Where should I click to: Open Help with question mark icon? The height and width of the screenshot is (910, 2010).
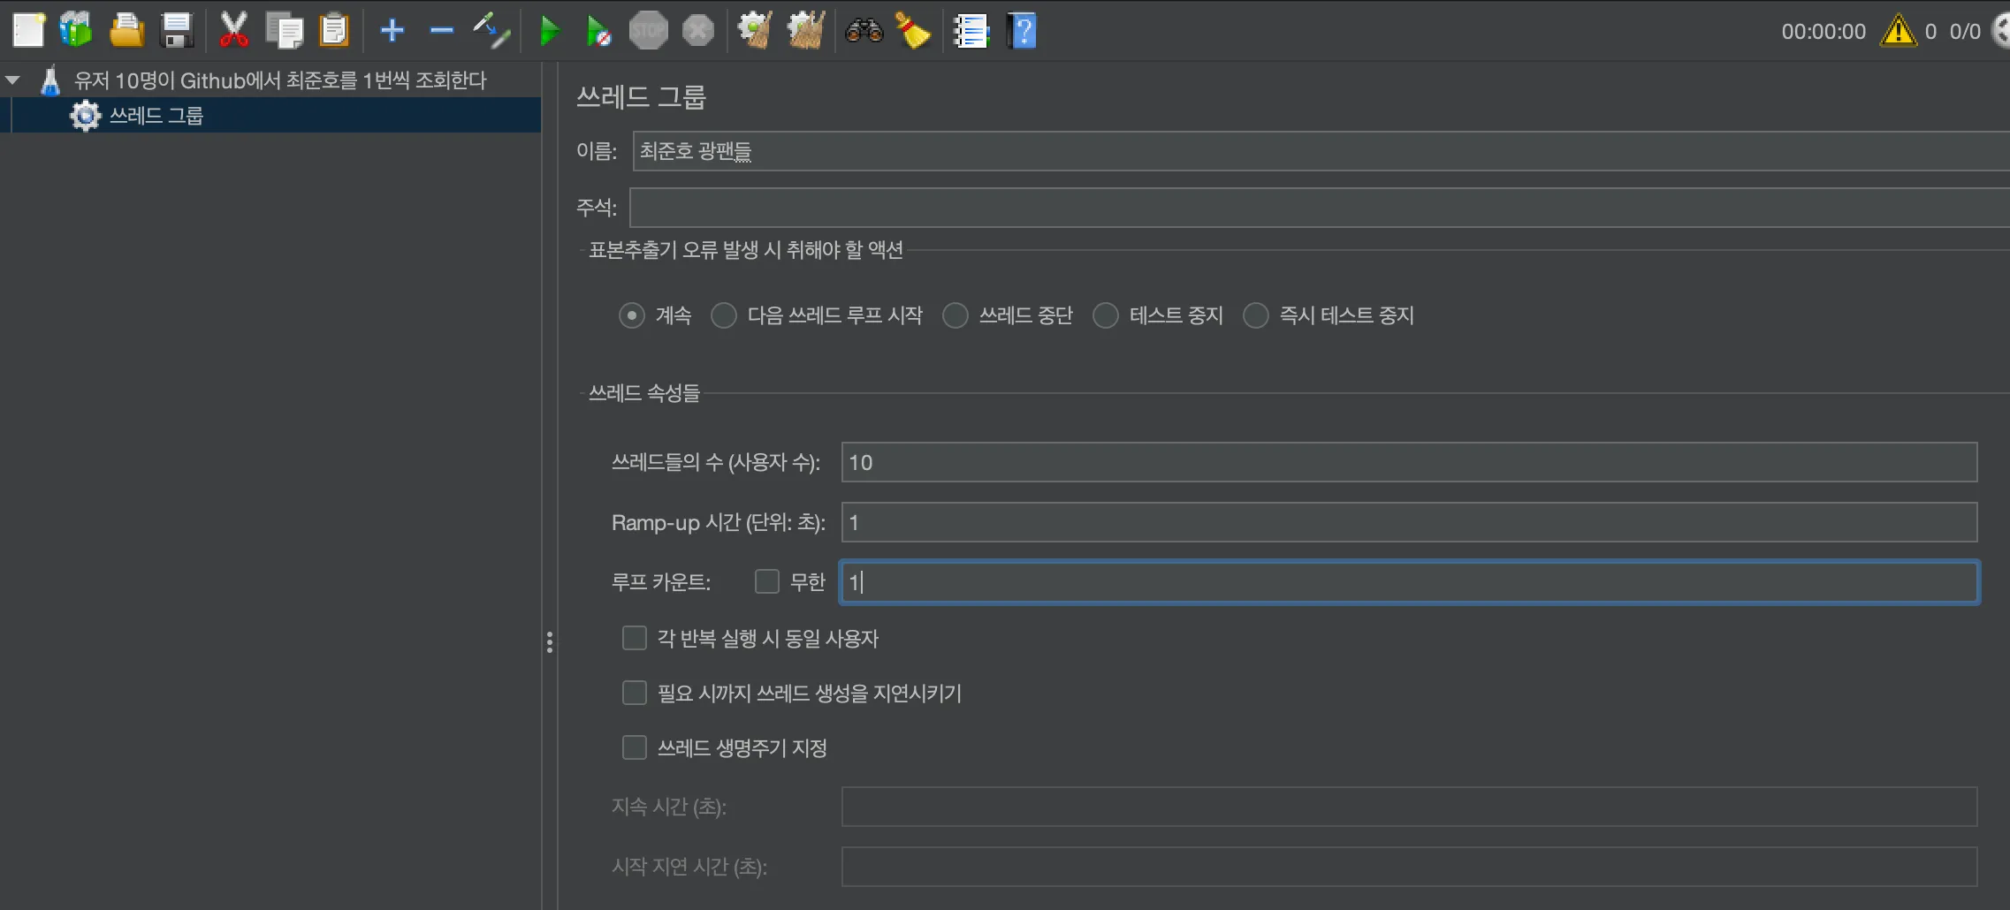(x=1022, y=31)
